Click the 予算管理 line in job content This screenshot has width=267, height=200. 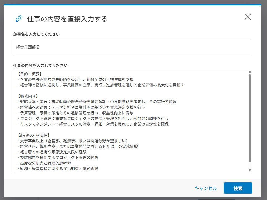click(x=75, y=113)
